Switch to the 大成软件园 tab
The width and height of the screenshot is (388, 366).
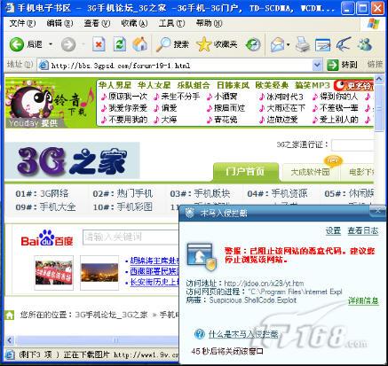tap(310, 172)
